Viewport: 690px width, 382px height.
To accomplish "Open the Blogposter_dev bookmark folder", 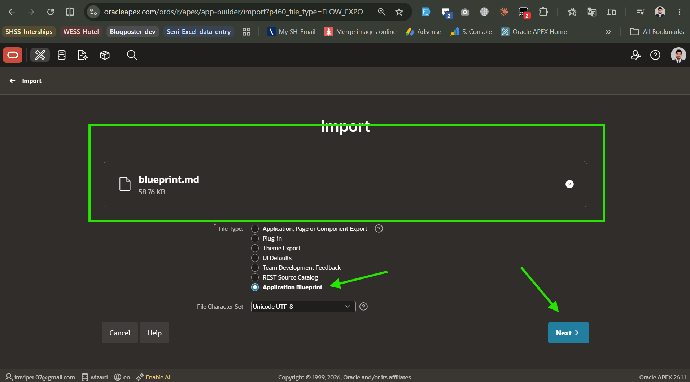I will 133,32.
